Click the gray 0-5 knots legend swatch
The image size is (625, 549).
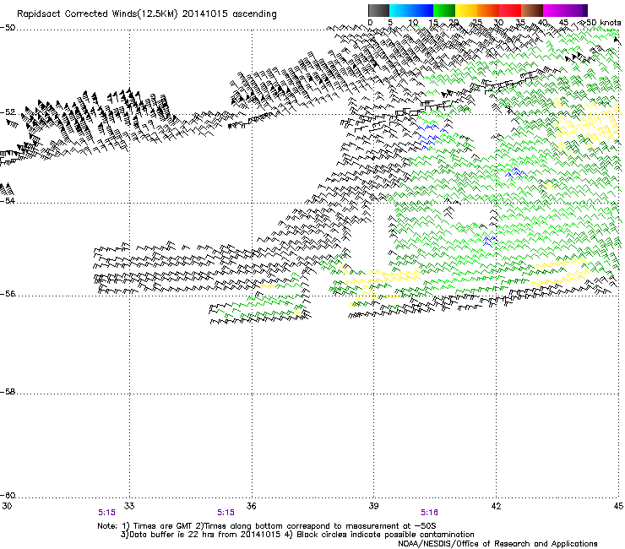(378, 10)
